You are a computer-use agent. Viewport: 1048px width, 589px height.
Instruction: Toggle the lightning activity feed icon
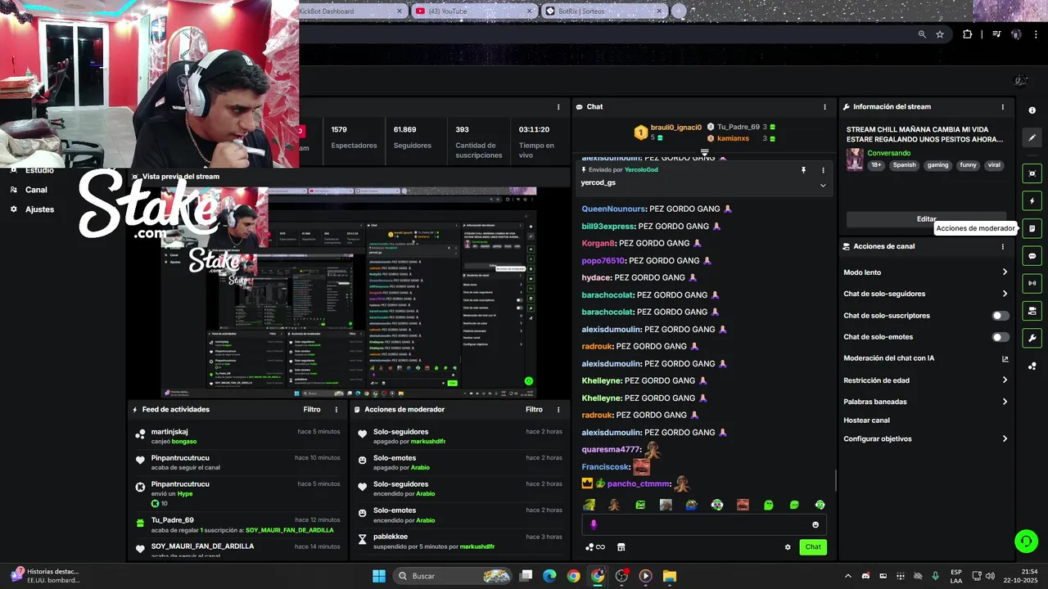(x=1032, y=201)
